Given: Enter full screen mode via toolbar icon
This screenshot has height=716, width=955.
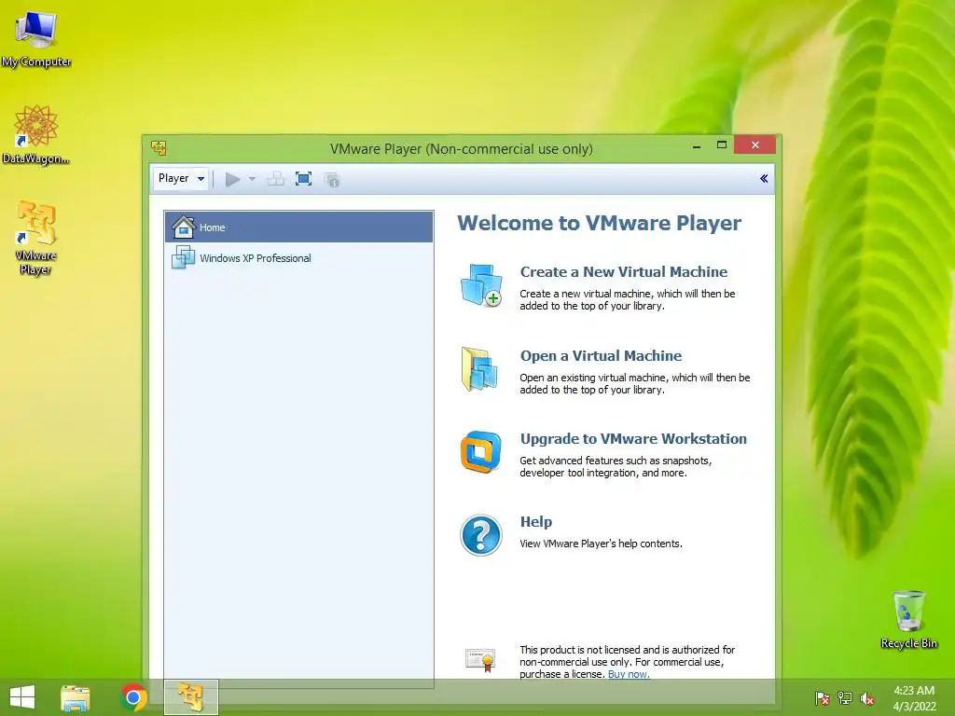Looking at the screenshot, I should 303,179.
